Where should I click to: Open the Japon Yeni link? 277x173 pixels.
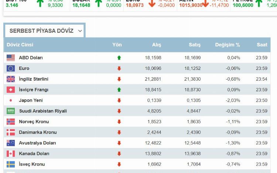(31, 100)
